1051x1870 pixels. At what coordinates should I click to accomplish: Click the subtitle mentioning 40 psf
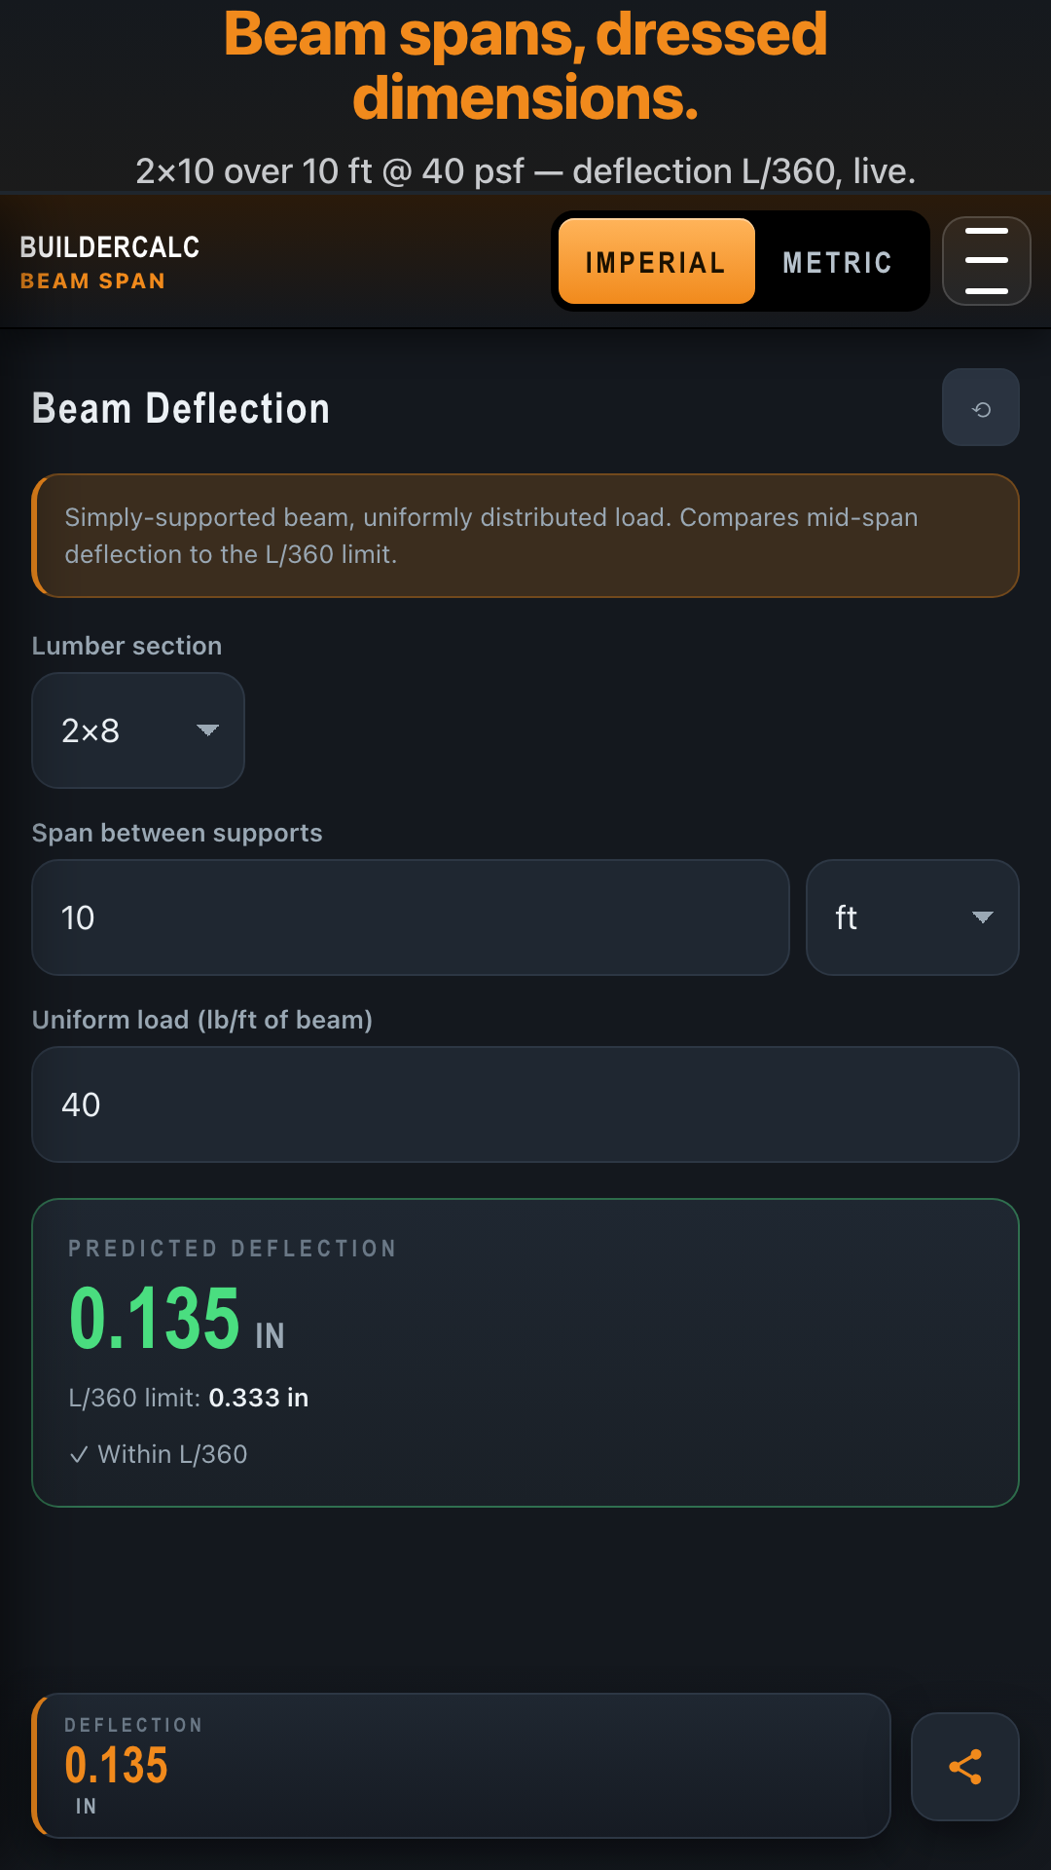(x=525, y=170)
